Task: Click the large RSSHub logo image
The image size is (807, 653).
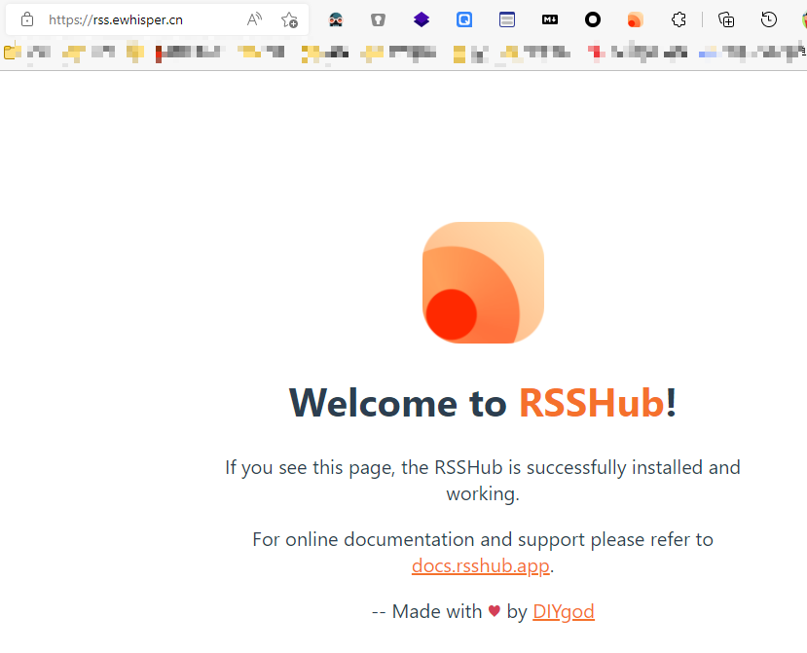Action: click(x=483, y=282)
